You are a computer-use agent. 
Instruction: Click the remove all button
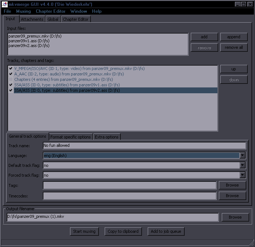click(x=234, y=47)
